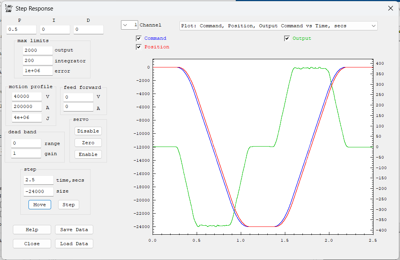Click the P gain input field
Screen dimensions: 400x260
21,30
